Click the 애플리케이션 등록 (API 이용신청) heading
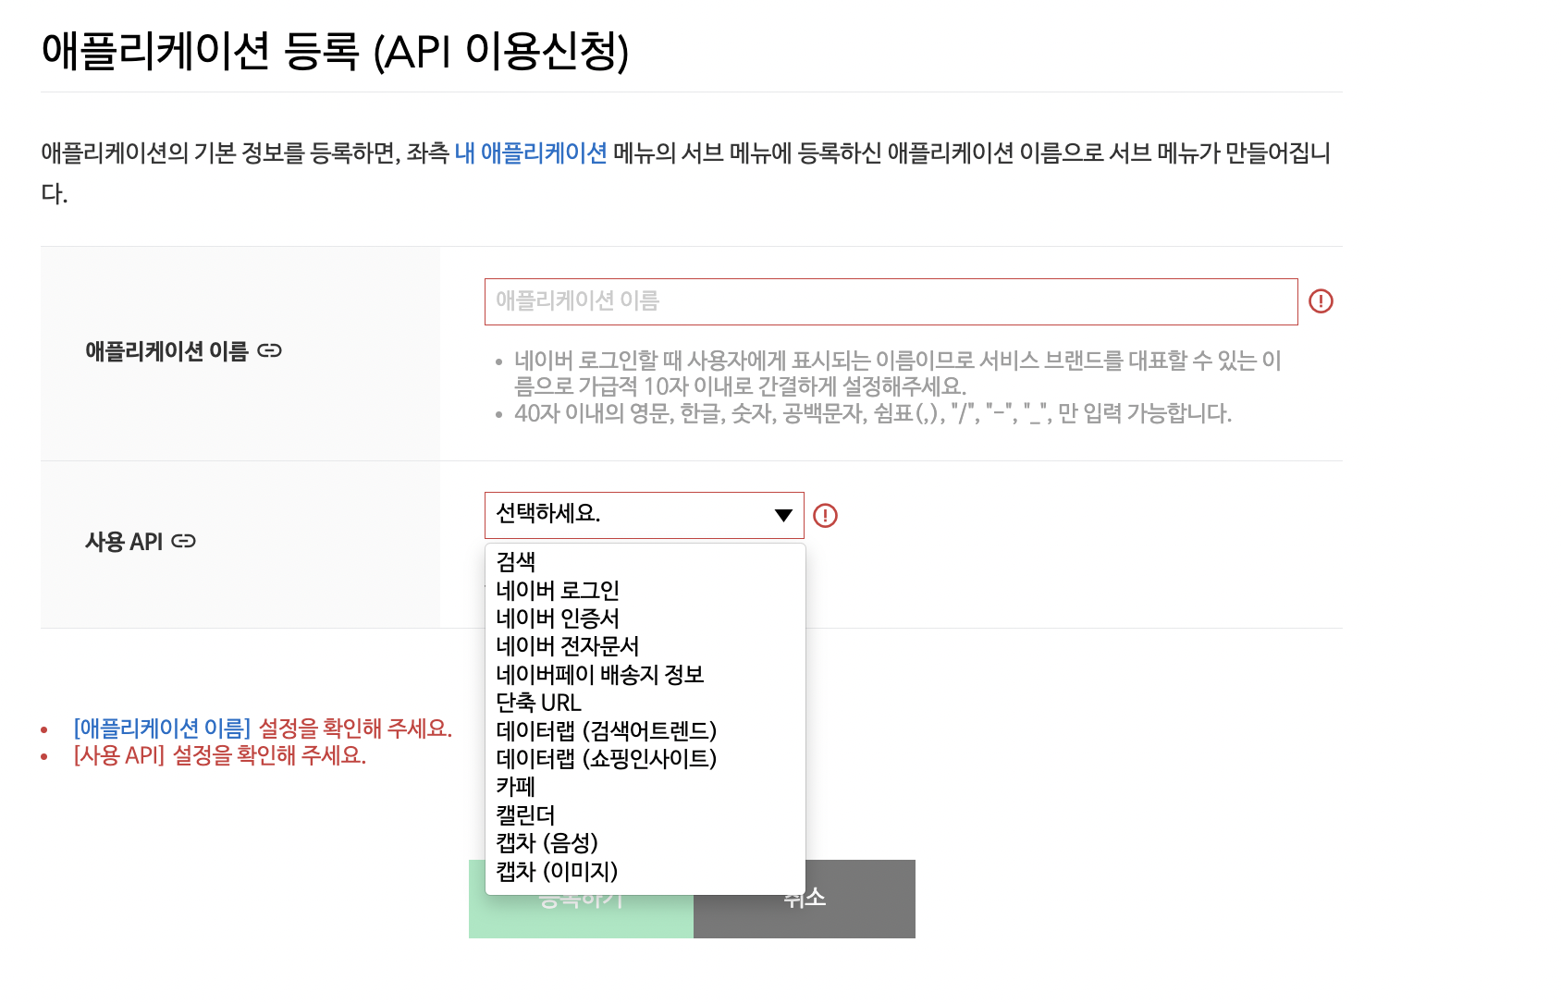Viewport: 1561px width, 1004px height. pos(335,50)
